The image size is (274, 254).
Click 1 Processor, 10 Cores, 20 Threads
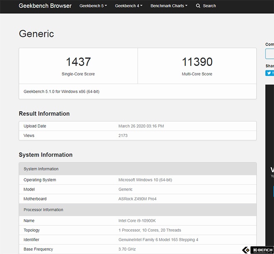[x=150, y=230]
